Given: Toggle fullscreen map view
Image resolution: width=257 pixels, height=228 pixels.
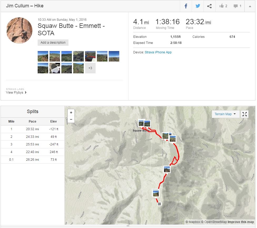Looking at the screenshot, I should click(x=245, y=114).
